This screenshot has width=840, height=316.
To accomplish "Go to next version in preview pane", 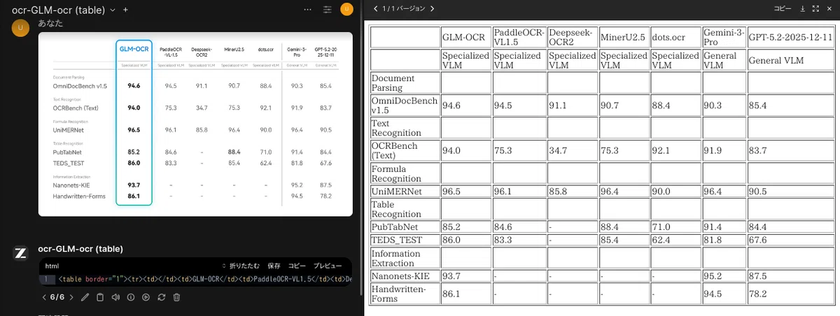I will tap(433, 9).
